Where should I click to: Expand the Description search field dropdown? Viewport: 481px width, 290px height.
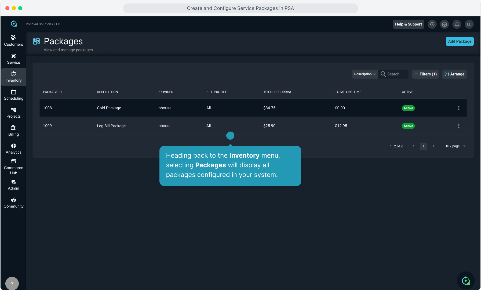[365, 74]
